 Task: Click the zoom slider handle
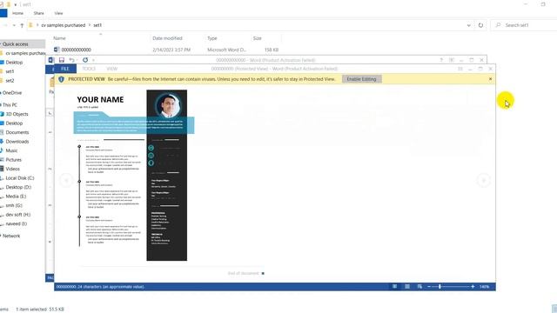tap(440, 286)
